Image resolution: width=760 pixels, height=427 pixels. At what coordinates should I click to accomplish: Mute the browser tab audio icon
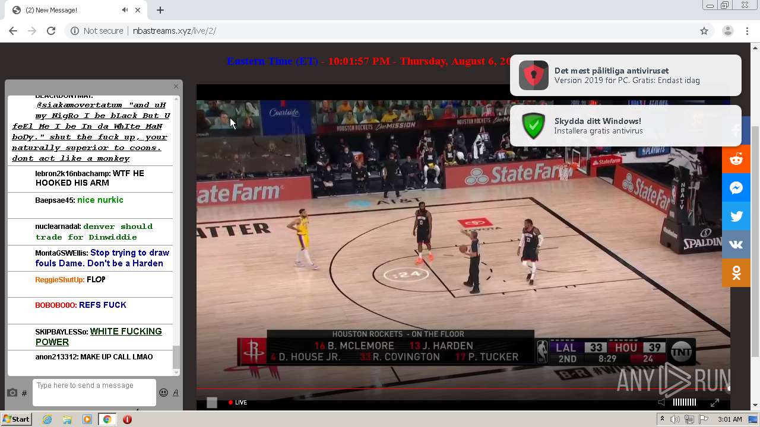pyautogui.click(x=125, y=10)
